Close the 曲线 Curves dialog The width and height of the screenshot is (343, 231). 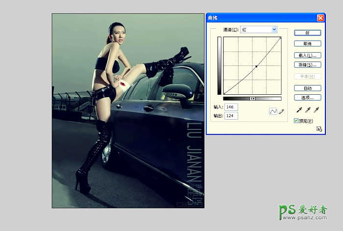(320, 18)
